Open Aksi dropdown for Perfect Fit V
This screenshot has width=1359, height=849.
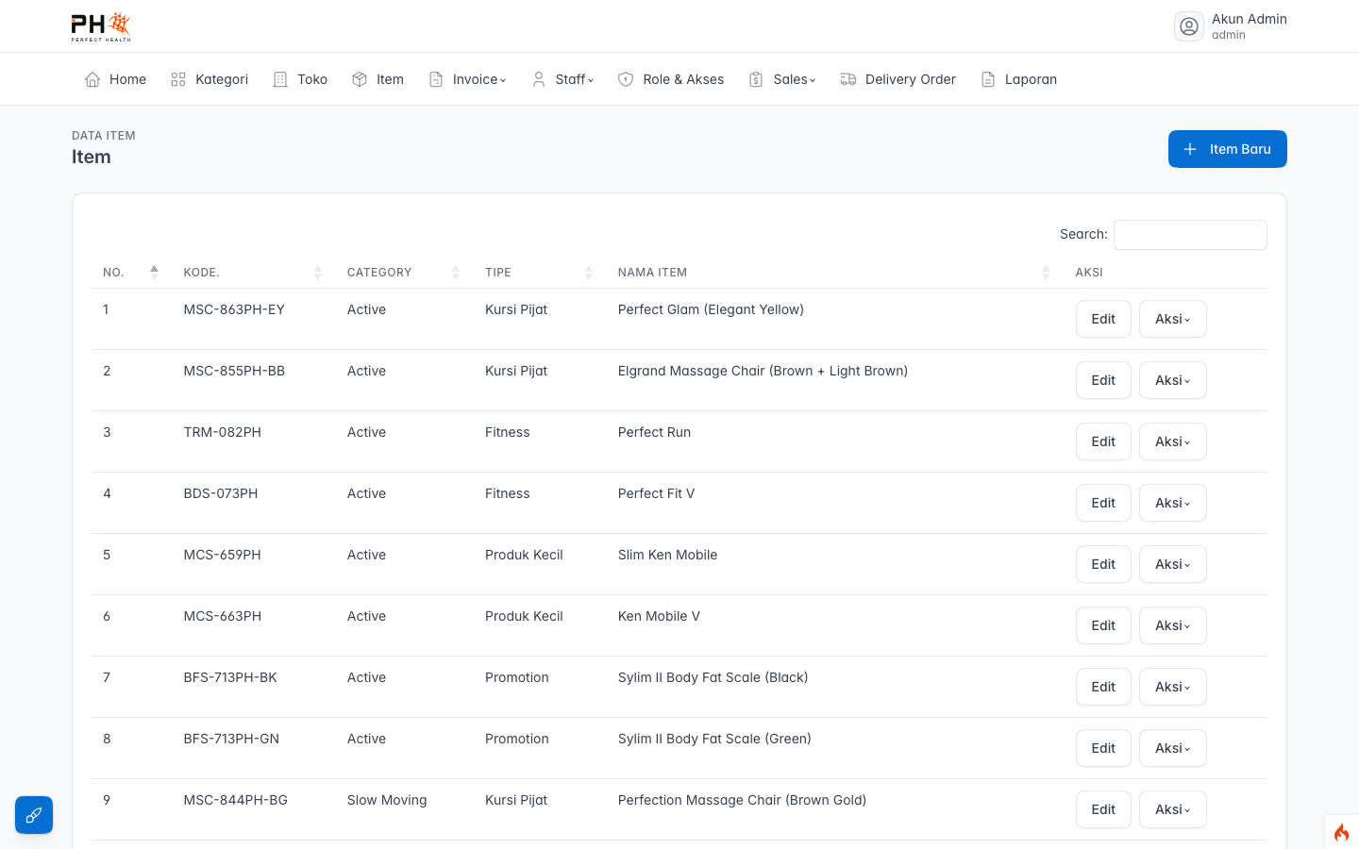click(1173, 503)
